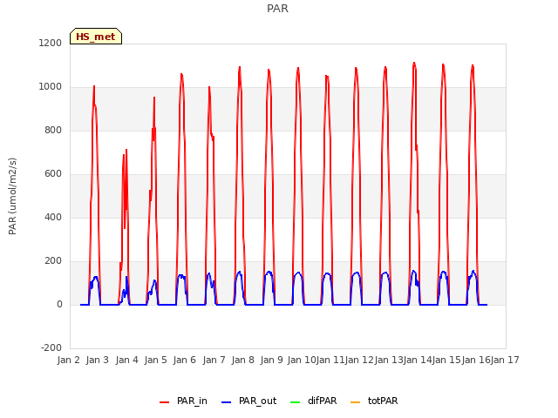Click the Jan 8 x-axis label

point(242,360)
